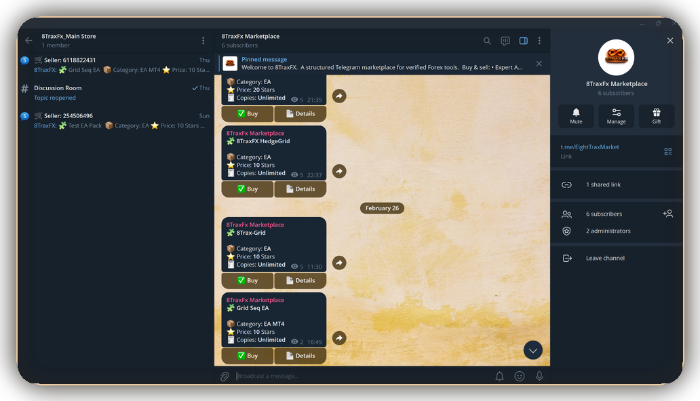Toggle the right info sidebar panel
700x401 pixels.
(523, 41)
